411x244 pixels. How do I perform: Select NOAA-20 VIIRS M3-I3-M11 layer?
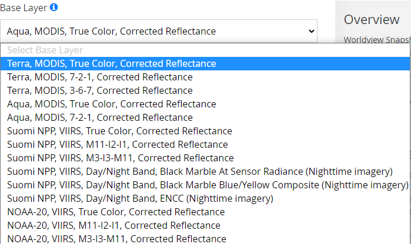116,239
